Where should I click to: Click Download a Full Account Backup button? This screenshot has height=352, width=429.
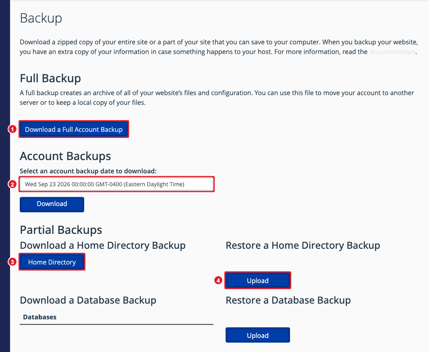click(74, 129)
